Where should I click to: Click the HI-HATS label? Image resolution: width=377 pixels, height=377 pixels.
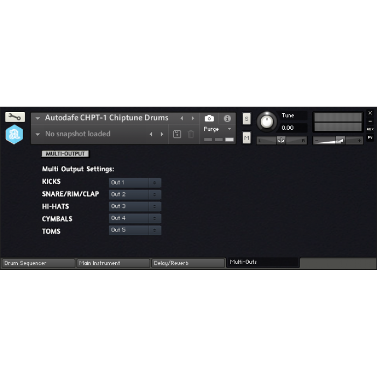coord(55,206)
